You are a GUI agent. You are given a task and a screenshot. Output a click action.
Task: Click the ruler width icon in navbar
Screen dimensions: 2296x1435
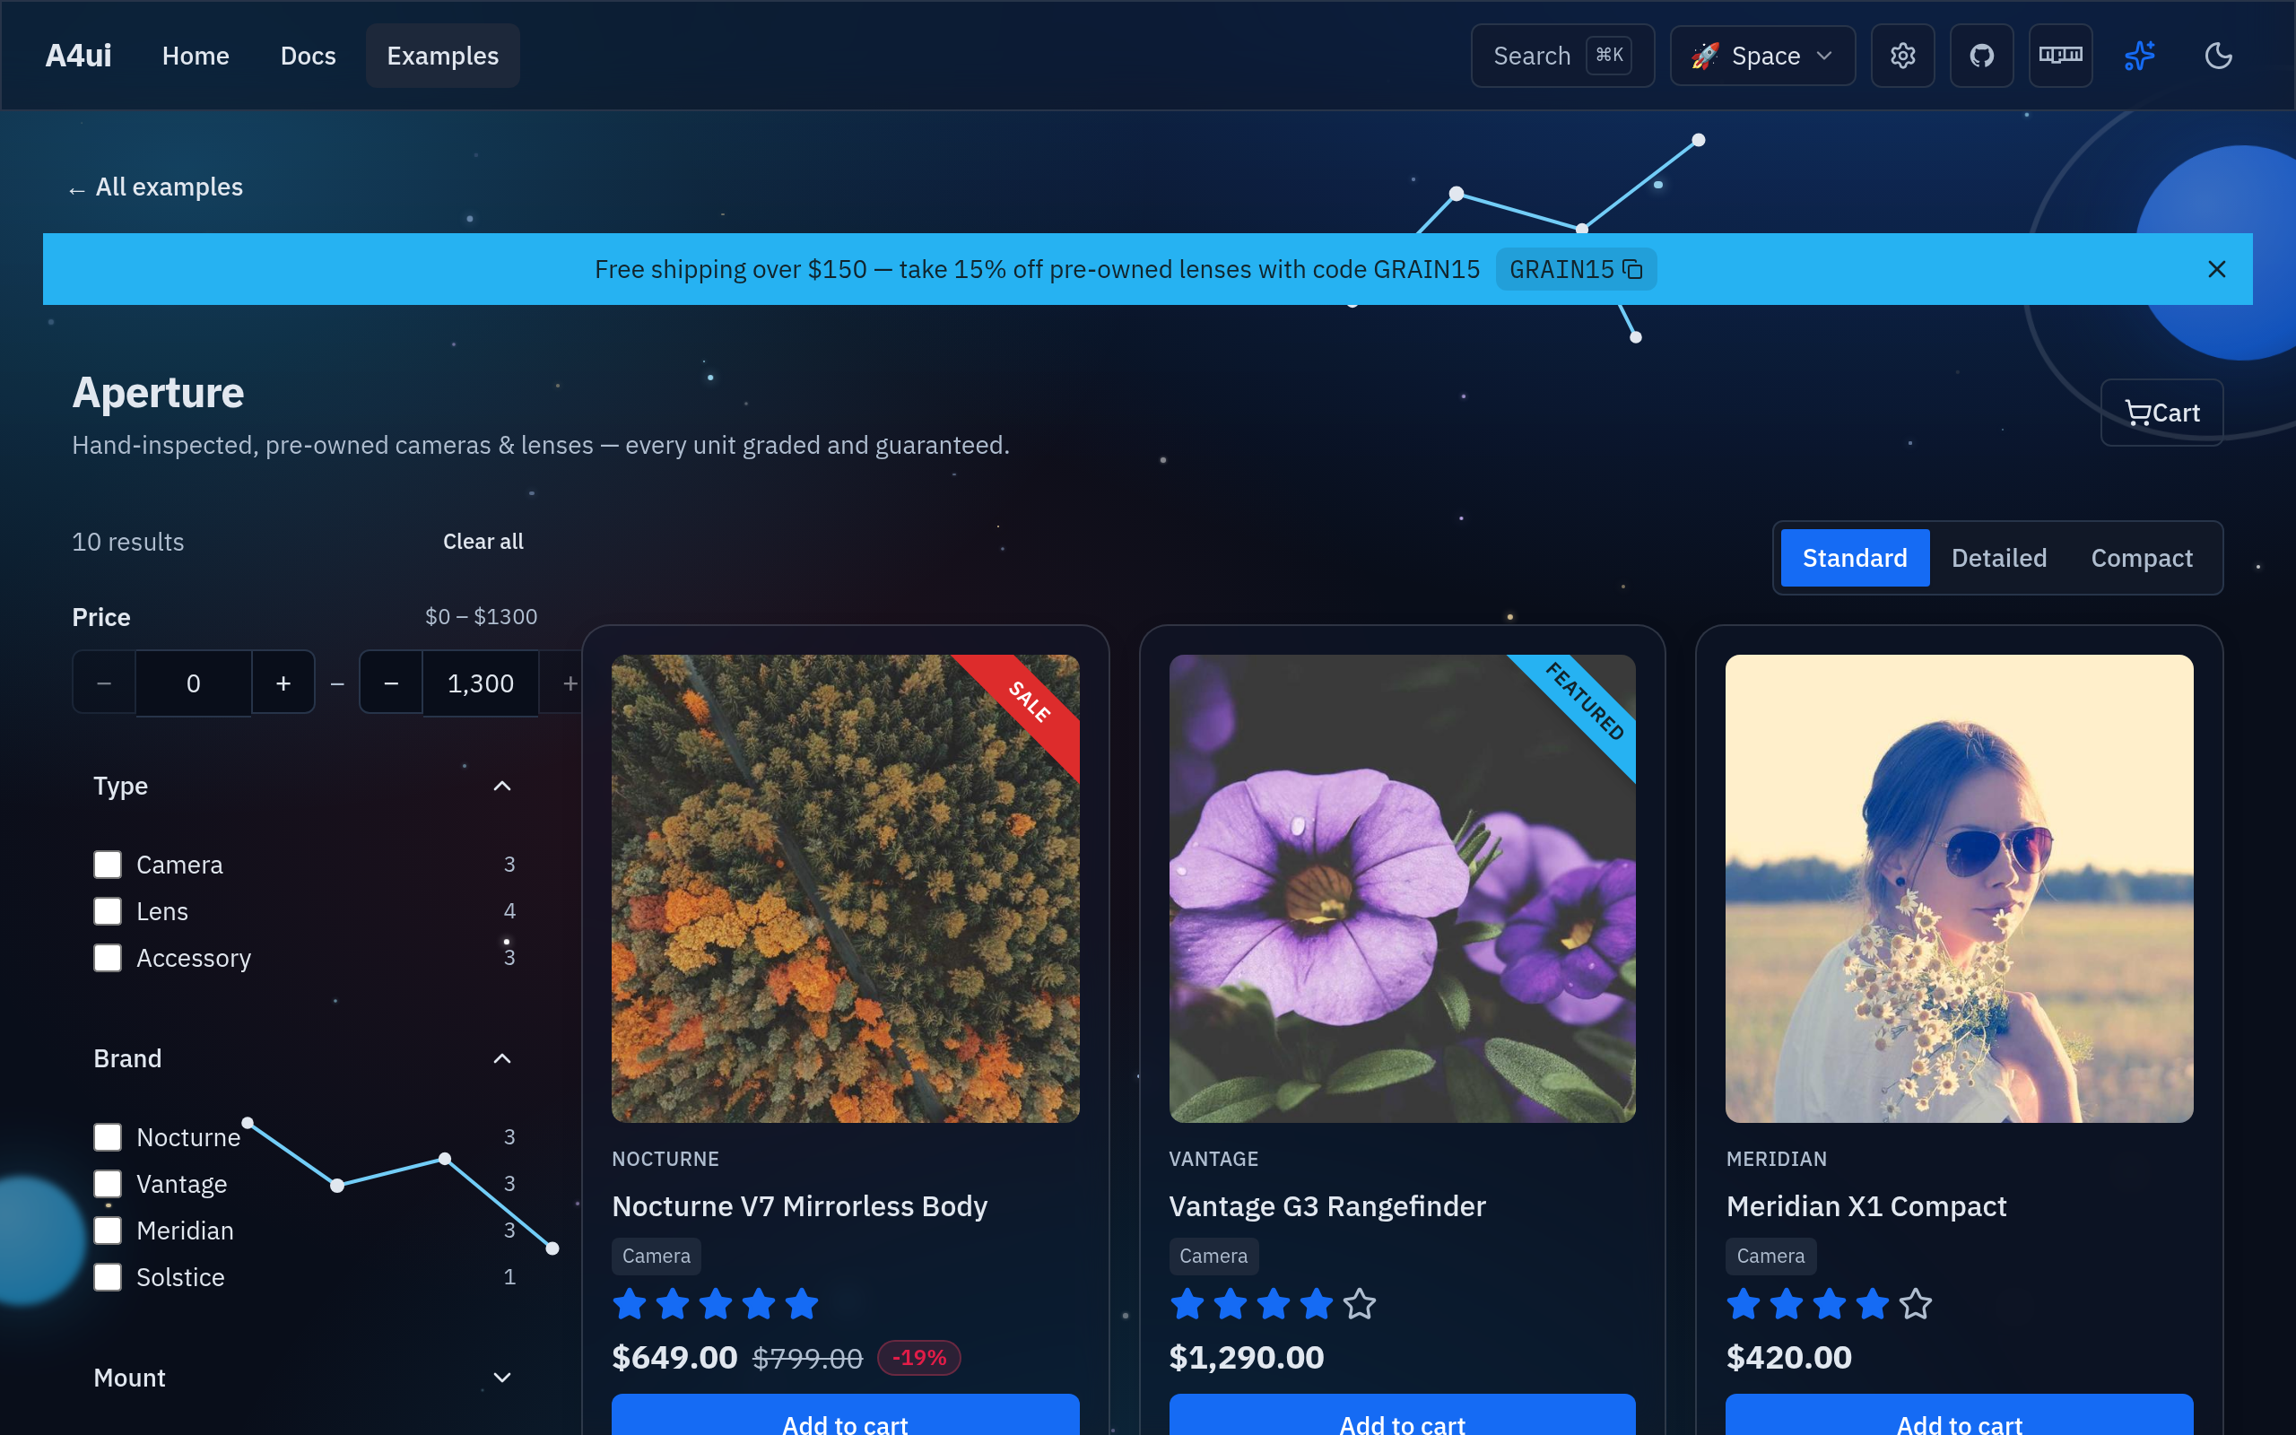click(2061, 56)
